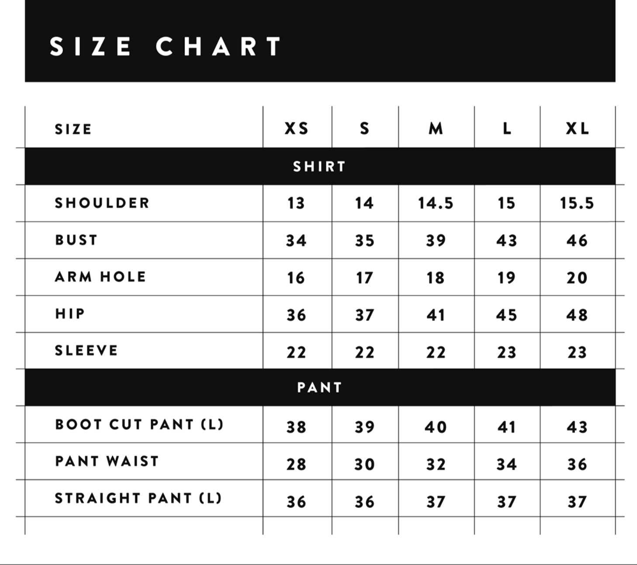Screen dimensions: 637x565
Task: Select arm hole value 17 for S
Action: coord(364,278)
